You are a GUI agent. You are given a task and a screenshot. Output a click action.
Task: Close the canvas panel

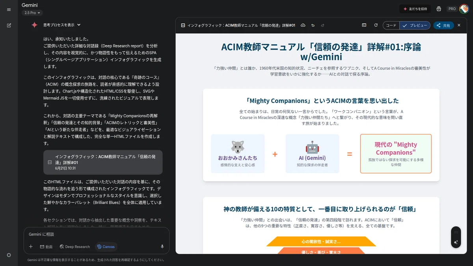459,25
